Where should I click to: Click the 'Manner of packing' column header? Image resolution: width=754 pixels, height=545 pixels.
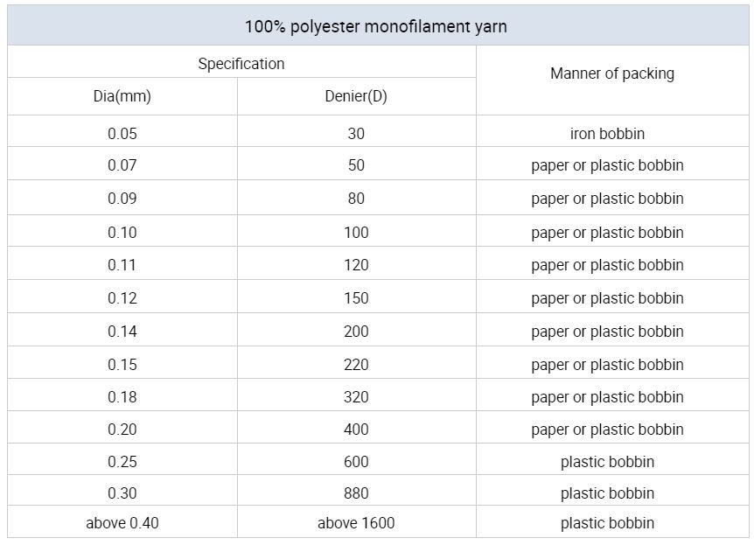[612, 73]
